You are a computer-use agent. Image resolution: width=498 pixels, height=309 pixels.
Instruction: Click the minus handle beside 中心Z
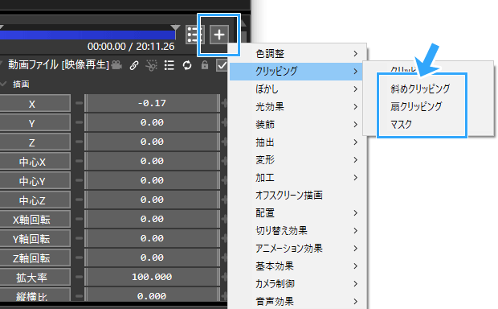(79, 200)
